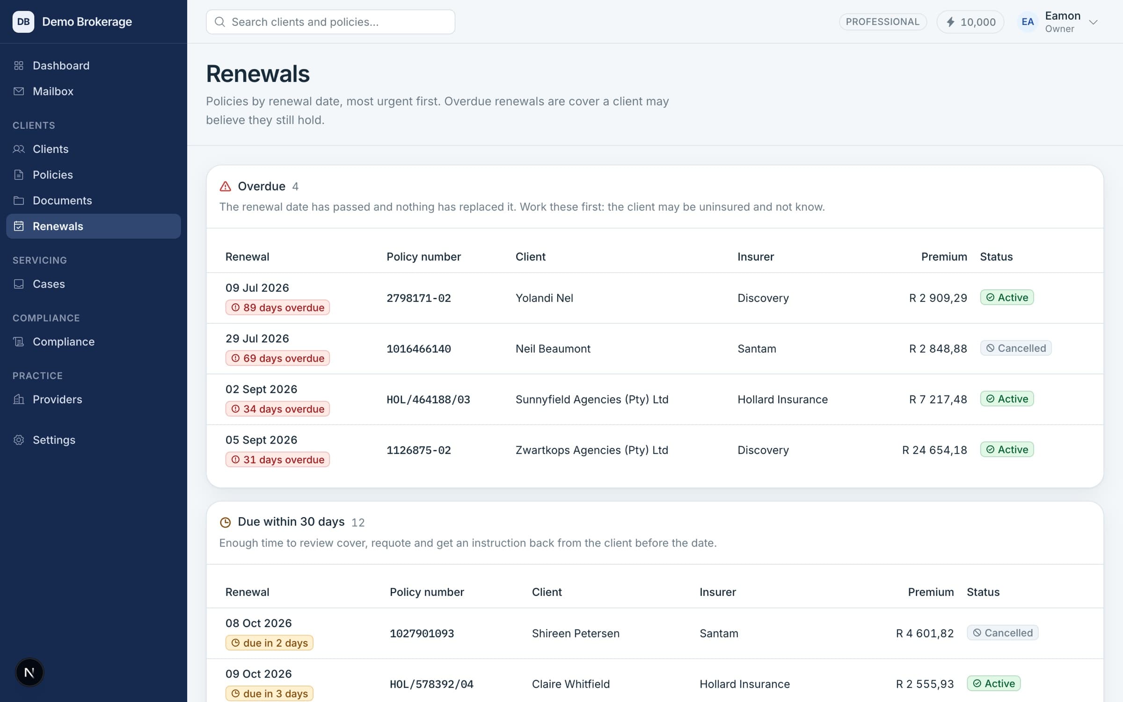1123x702 pixels.
Task: Open policy number 2798171-02
Action: 419,298
